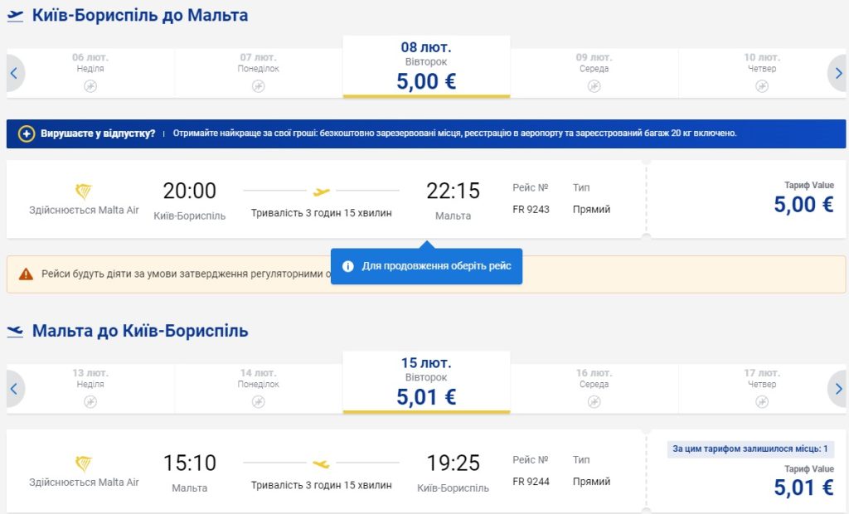Click the info icon in blue tooltip
The height and width of the screenshot is (514, 849).
348,266
